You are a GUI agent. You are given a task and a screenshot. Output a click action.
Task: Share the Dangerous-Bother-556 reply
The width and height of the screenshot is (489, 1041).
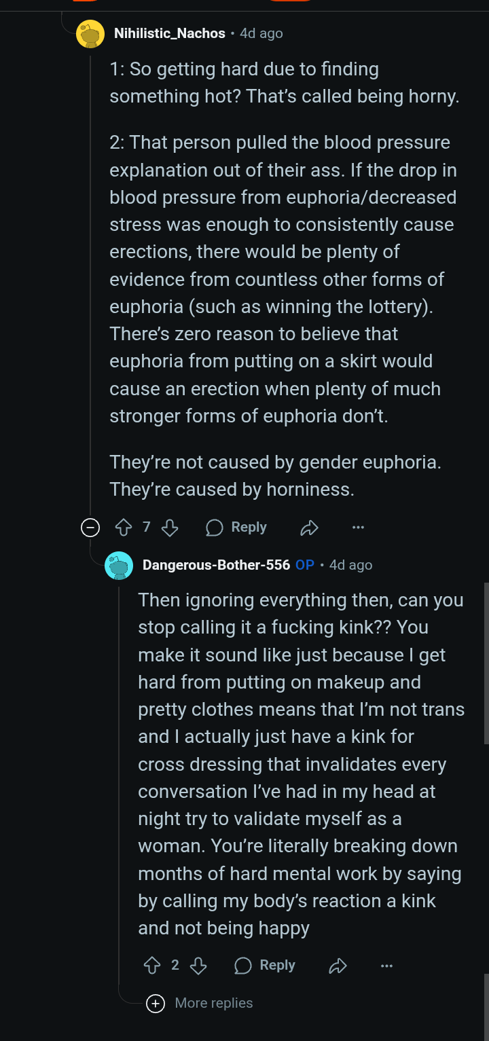tap(338, 966)
